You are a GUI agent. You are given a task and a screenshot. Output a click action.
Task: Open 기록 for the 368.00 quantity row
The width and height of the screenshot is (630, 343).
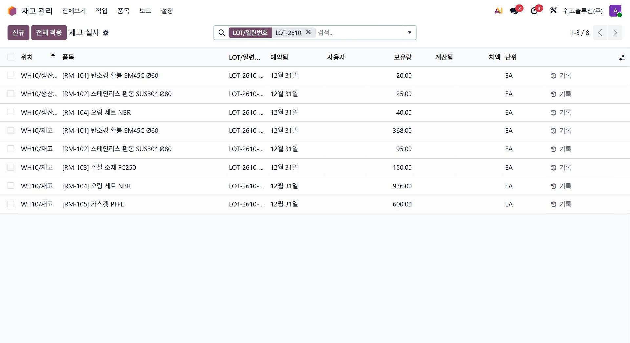point(561,131)
